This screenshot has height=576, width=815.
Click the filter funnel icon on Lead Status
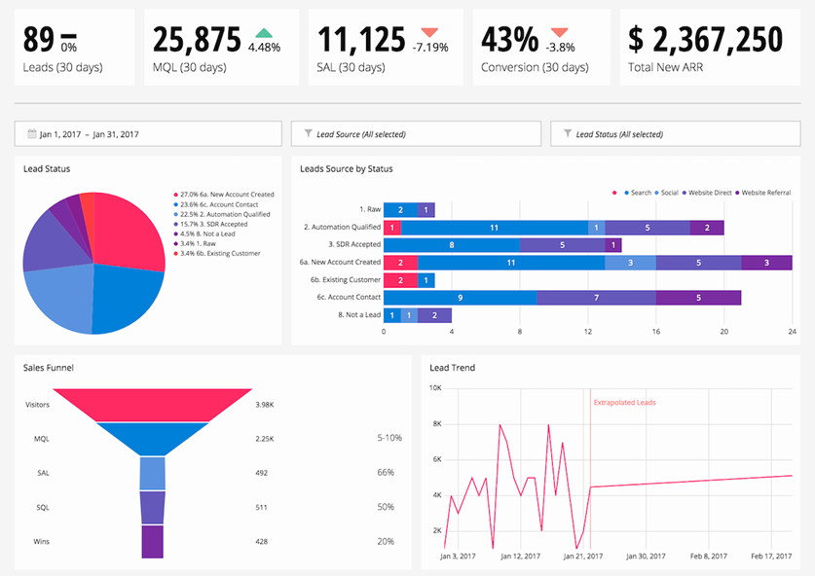(x=567, y=134)
